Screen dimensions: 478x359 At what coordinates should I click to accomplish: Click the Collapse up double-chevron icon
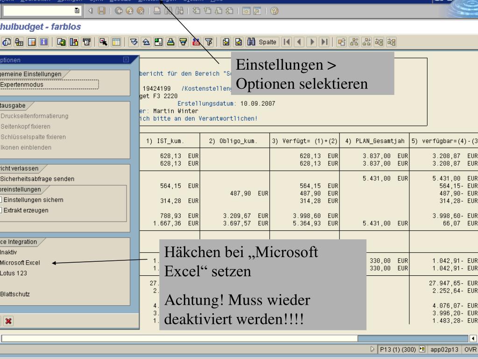coord(146,42)
